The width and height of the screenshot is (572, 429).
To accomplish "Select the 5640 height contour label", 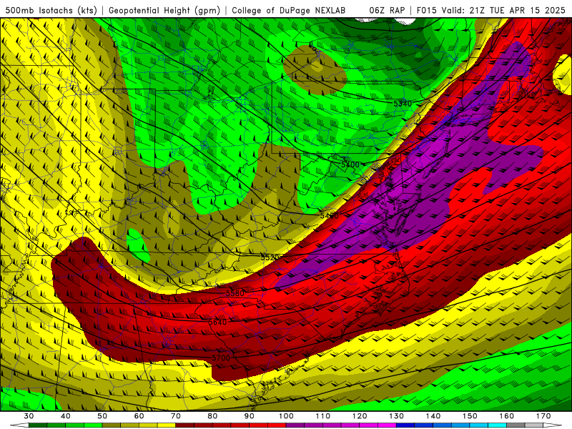I will coord(217,322).
